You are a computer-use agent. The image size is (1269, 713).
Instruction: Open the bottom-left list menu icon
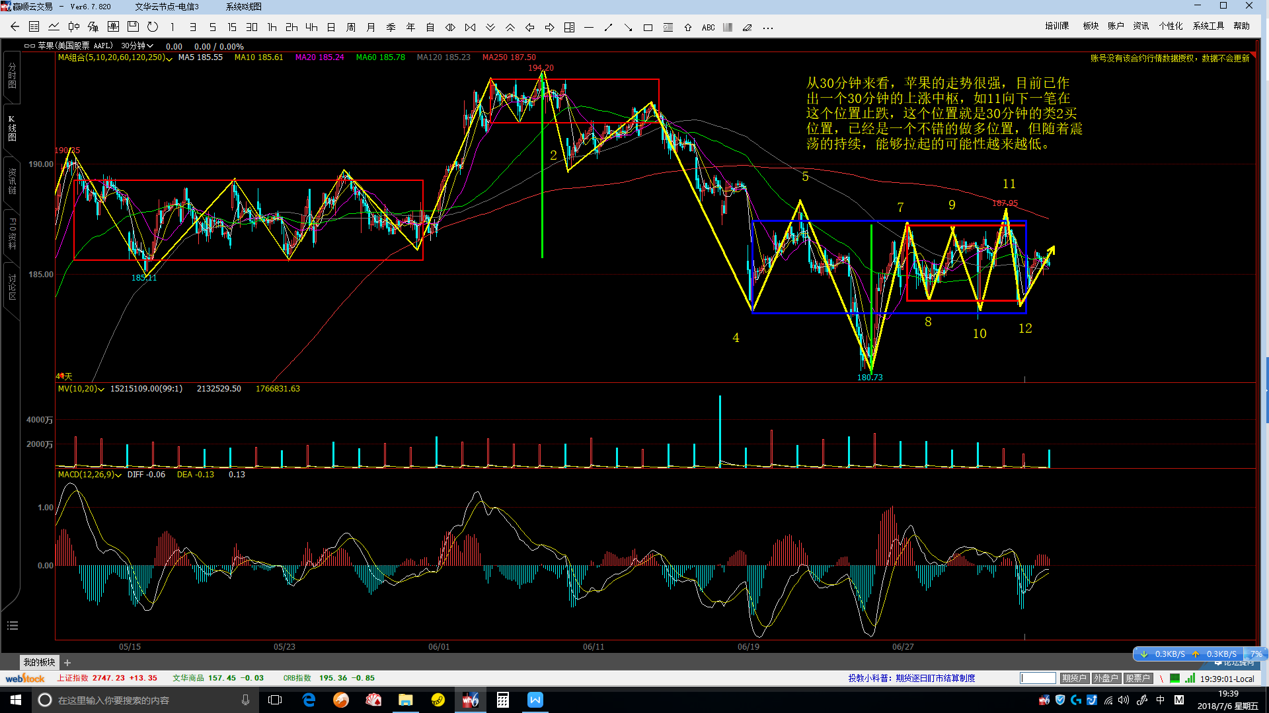[12, 625]
